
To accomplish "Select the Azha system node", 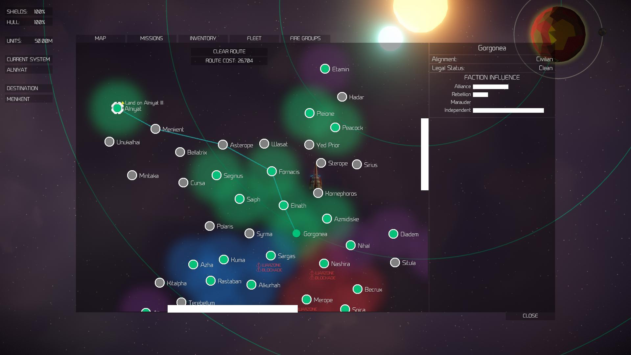I will [193, 264].
